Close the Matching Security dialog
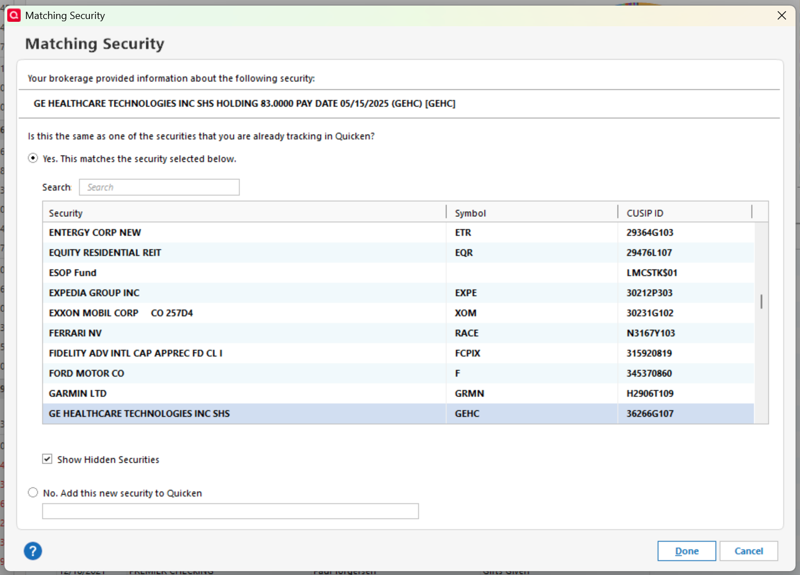 782,16
